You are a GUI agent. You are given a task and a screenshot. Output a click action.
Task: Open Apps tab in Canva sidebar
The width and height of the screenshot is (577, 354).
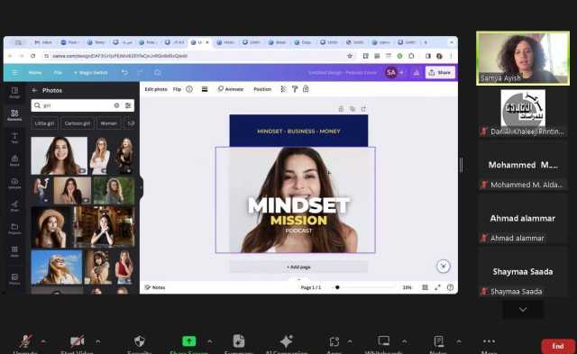[x=14, y=251]
